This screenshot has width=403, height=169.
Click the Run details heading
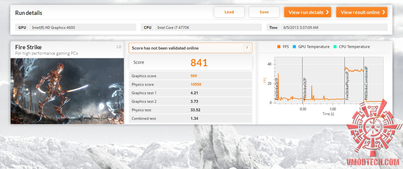coord(29,13)
